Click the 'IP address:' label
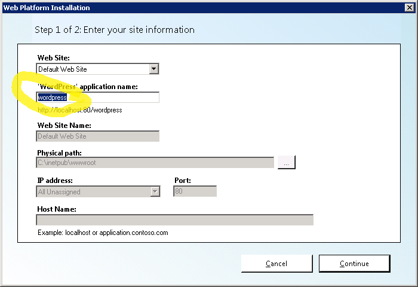The image size is (418, 287). click(55, 181)
